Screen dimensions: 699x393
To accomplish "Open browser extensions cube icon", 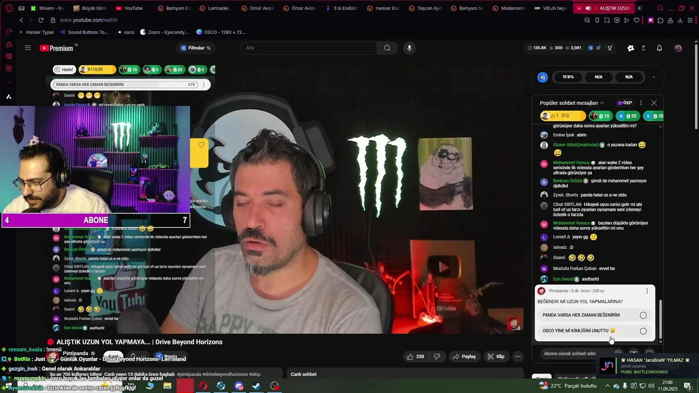I will coord(661,20).
